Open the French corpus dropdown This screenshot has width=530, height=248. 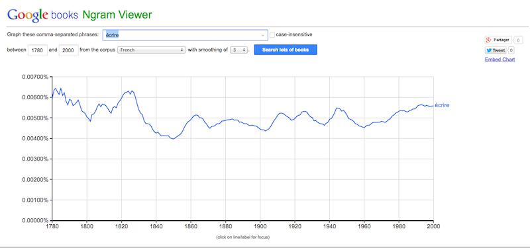point(152,50)
